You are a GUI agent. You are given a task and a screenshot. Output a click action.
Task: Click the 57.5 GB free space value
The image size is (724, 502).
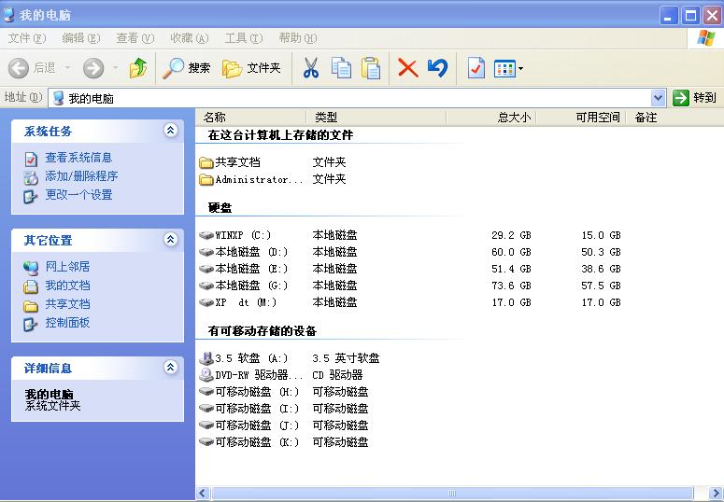pyautogui.click(x=601, y=286)
